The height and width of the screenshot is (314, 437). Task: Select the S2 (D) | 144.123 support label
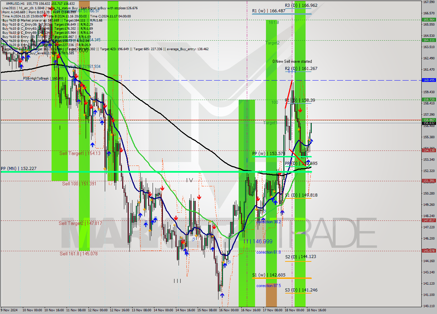coord(301,257)
